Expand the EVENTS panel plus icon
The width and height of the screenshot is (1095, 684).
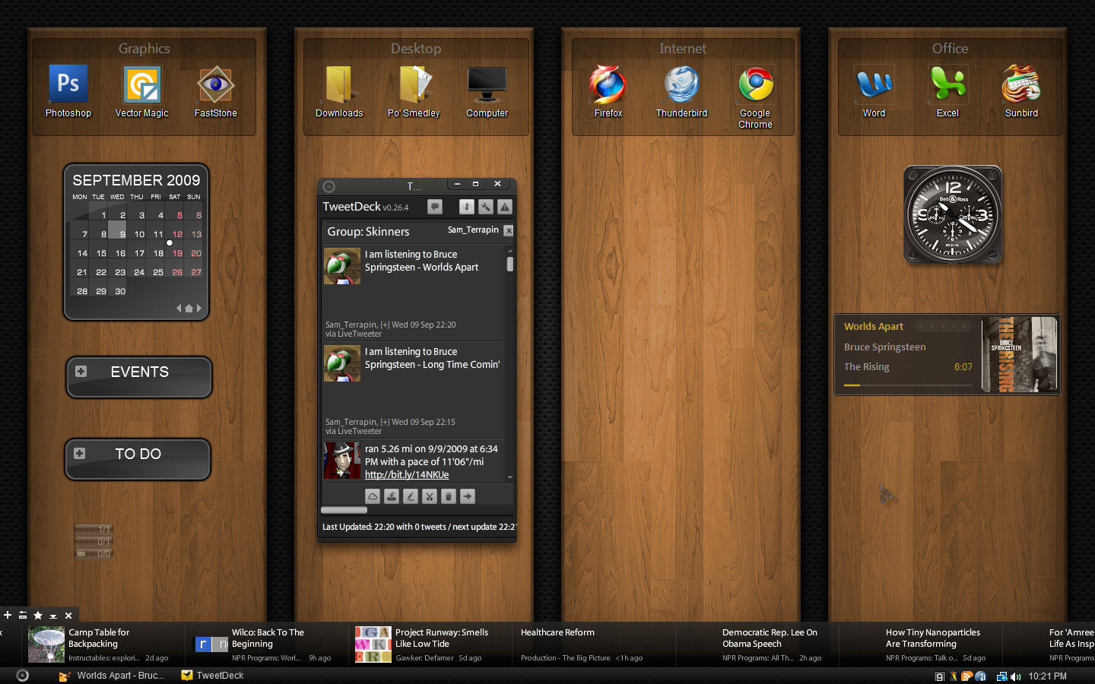pos(81,372)
